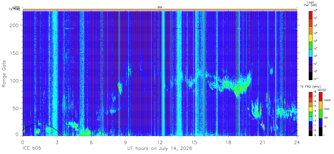
Task: Click the Range Gate tick label '100'
Action: pyautogui.click(x=14, y=81)
